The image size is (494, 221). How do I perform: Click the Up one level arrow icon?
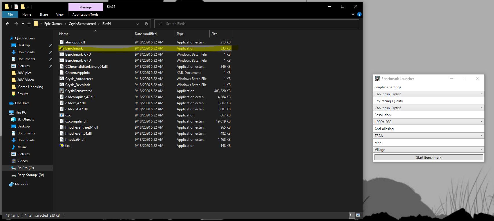(x=29, y=24)
